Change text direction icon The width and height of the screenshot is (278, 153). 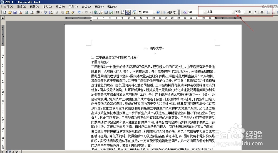[123, 12]
